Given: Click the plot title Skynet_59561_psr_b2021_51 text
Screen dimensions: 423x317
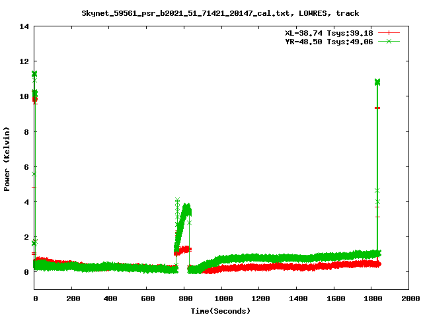Looking at the screenshot, I should pyautogui.click(x=220, y=13).
